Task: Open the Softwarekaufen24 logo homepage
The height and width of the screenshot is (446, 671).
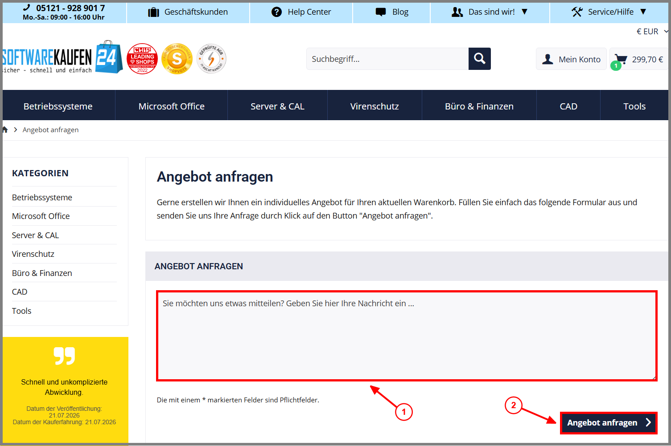Action: coord(63,58)
